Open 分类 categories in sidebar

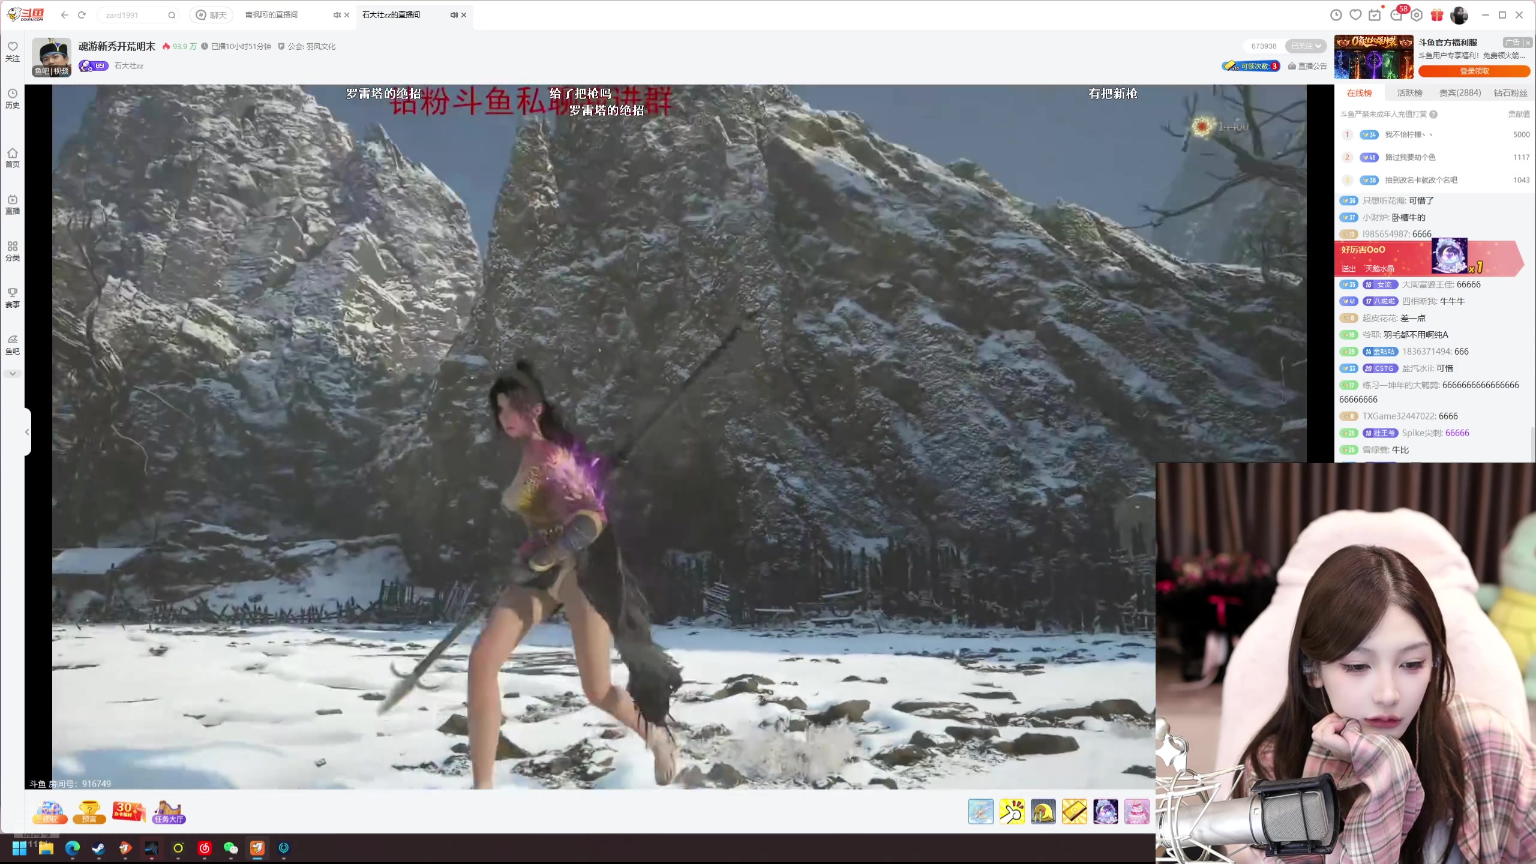(x=13, y=251)
